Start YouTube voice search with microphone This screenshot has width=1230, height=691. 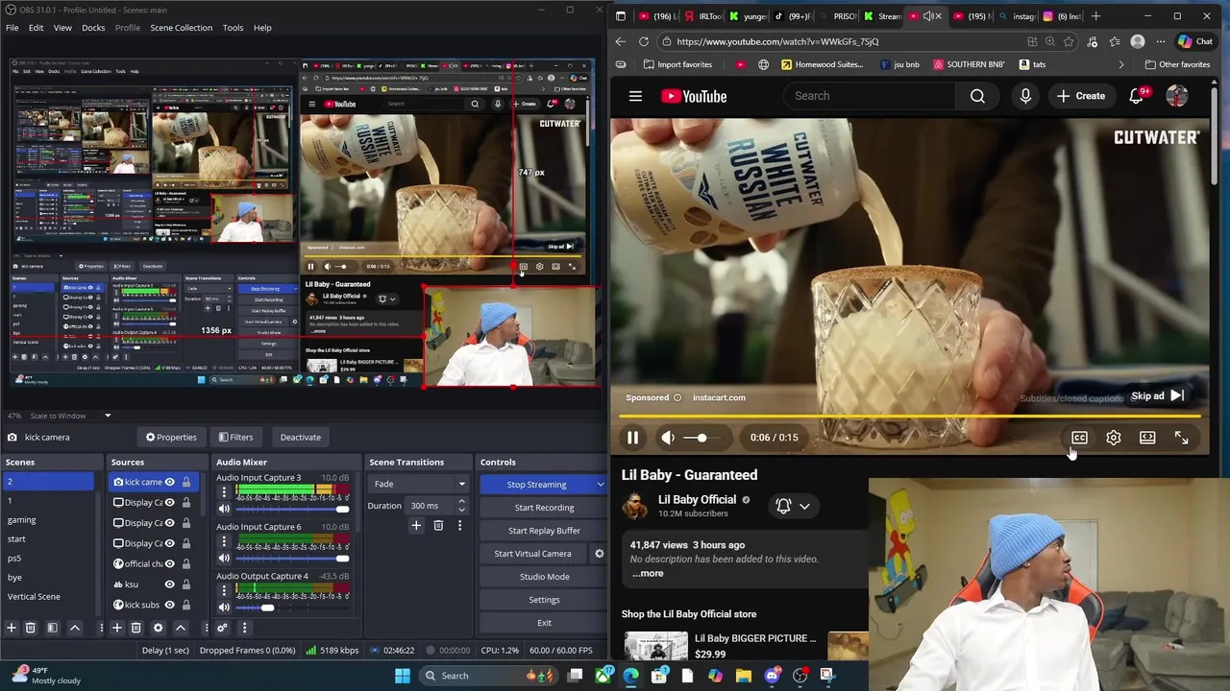(x=1025, y=96)
